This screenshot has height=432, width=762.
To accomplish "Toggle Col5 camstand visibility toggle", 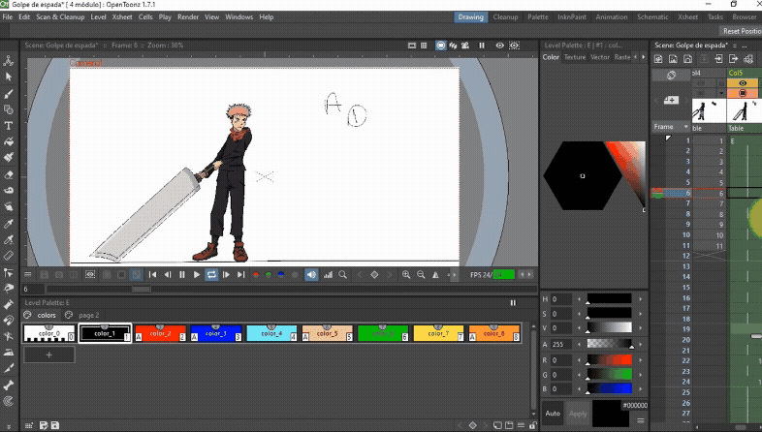I will click(x=742, y=93).
